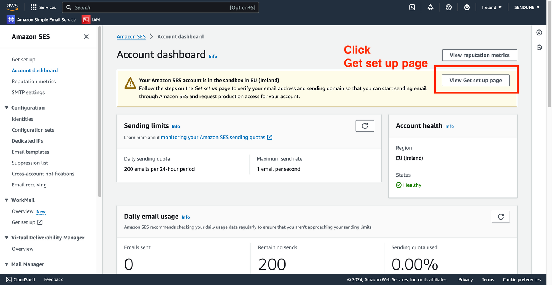Image resolution: width=552 pixels, height=285 pixels.
Task: Click the View reputation metrics button
Action: (480, 55)
